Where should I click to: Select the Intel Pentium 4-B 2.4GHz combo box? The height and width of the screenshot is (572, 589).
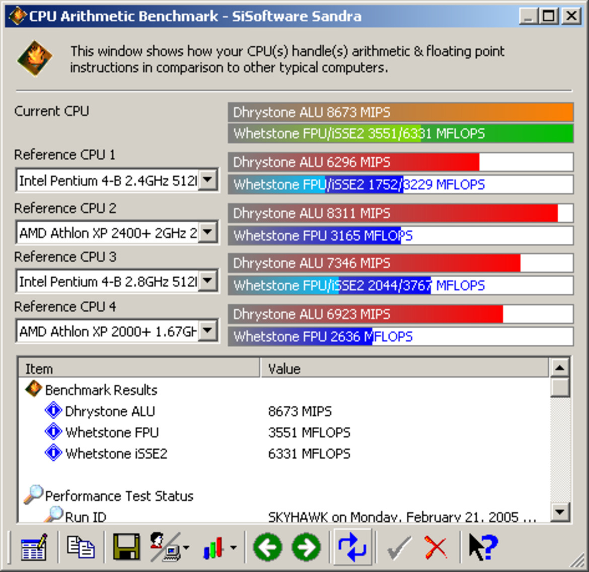[117, 180]
